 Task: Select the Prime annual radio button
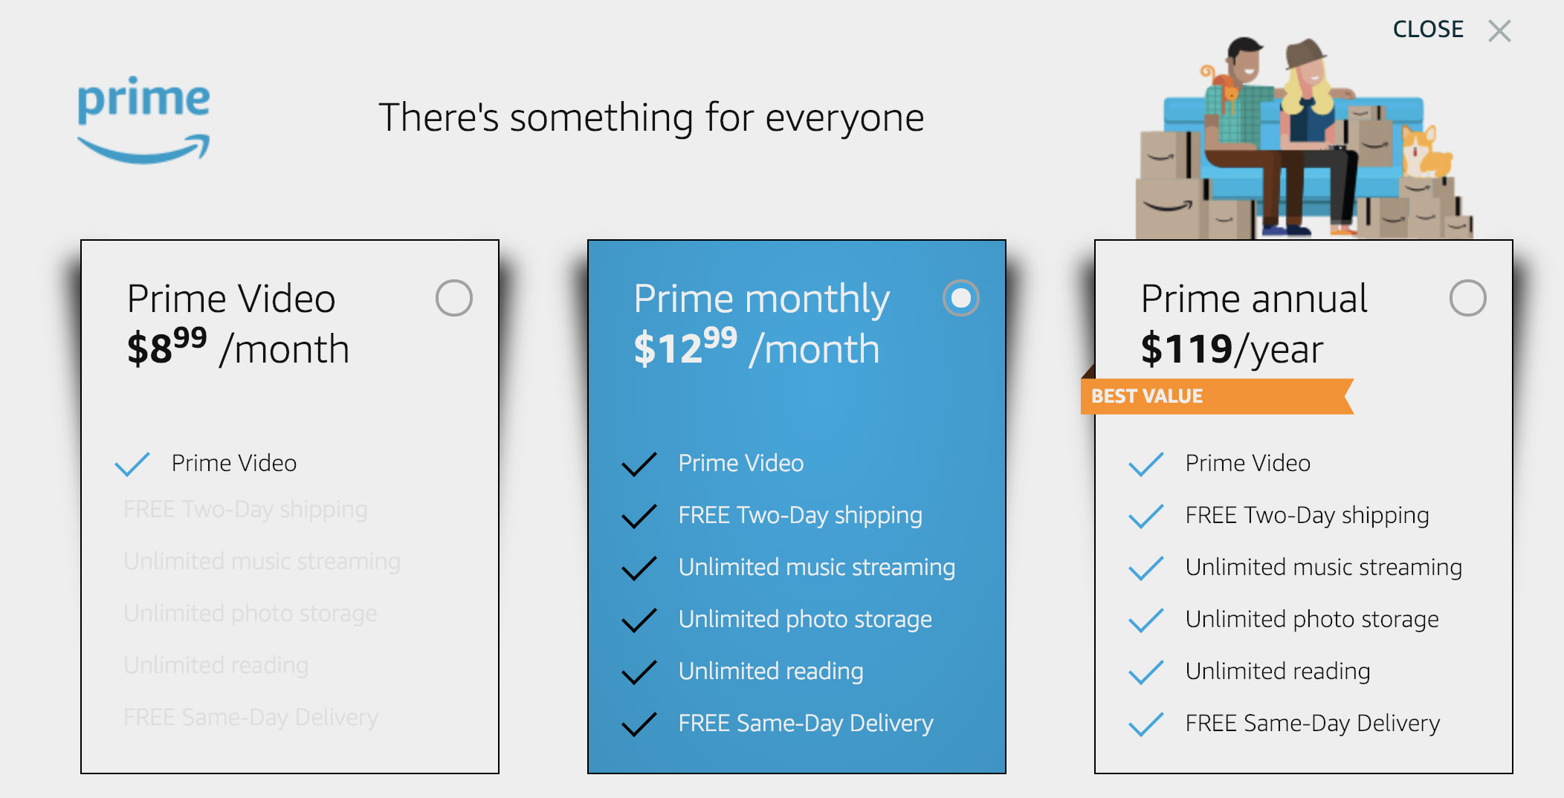point(1467,298)
